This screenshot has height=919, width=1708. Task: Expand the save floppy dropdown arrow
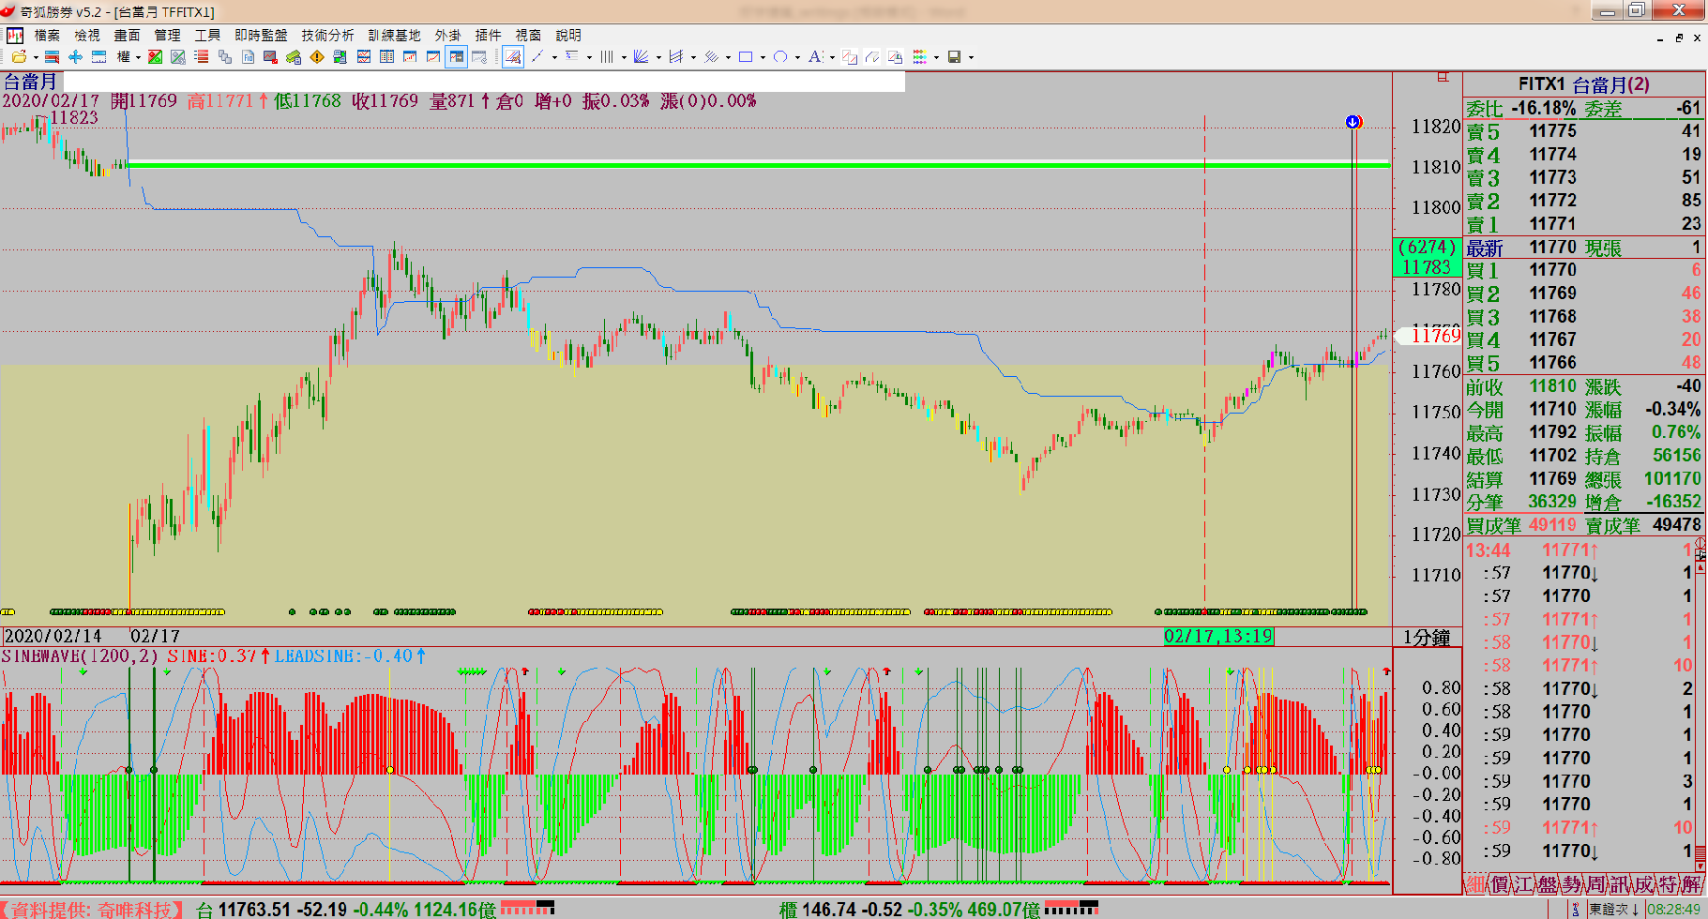coord(971,57)
